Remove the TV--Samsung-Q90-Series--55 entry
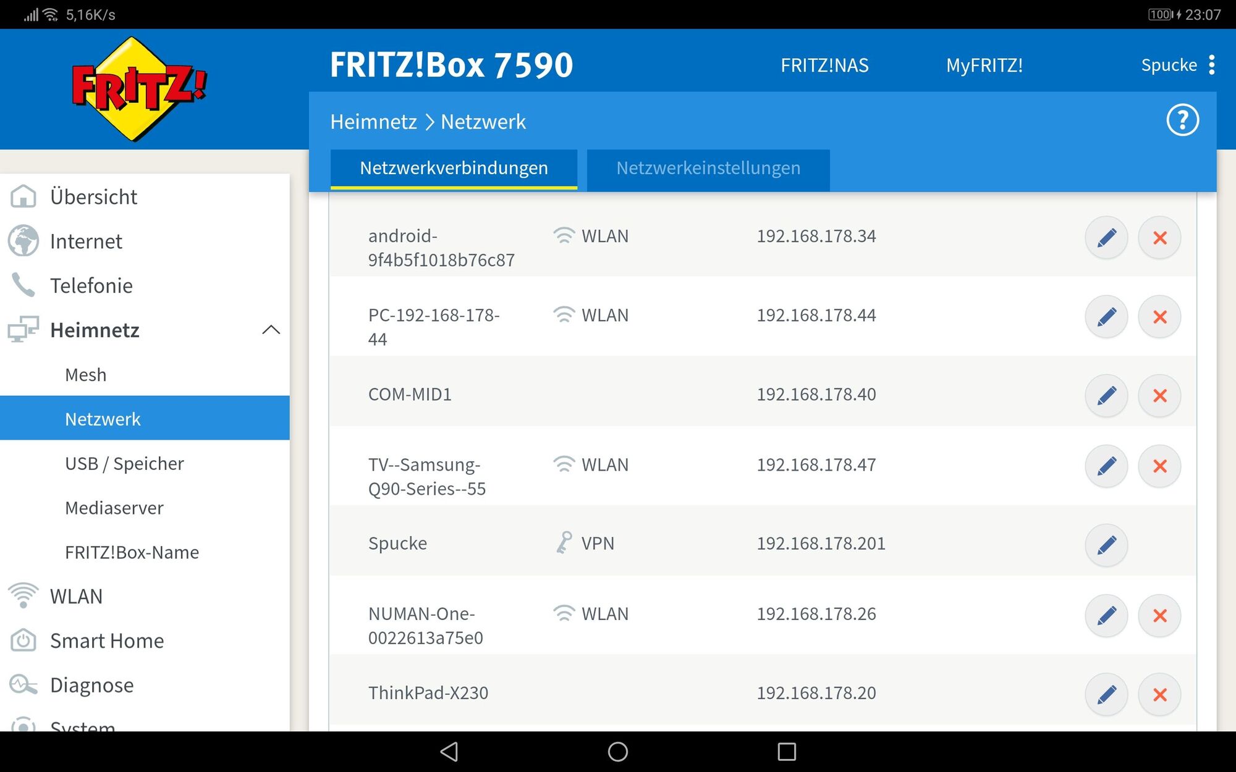 tap(1159, 466)
